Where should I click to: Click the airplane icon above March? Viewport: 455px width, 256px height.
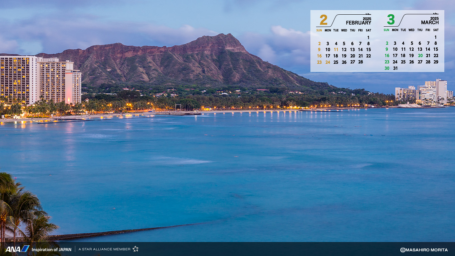click(x=436, y=14)
